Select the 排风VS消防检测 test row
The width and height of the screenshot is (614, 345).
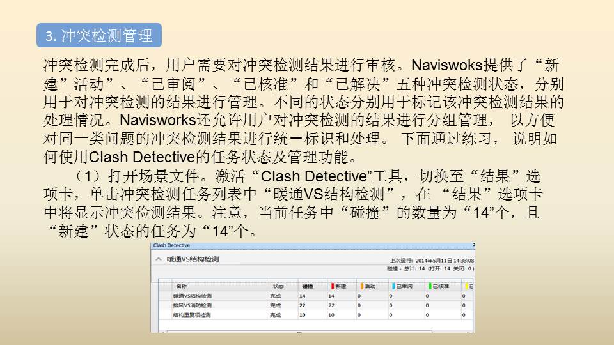pyautogui.click(x=315, y=305)
